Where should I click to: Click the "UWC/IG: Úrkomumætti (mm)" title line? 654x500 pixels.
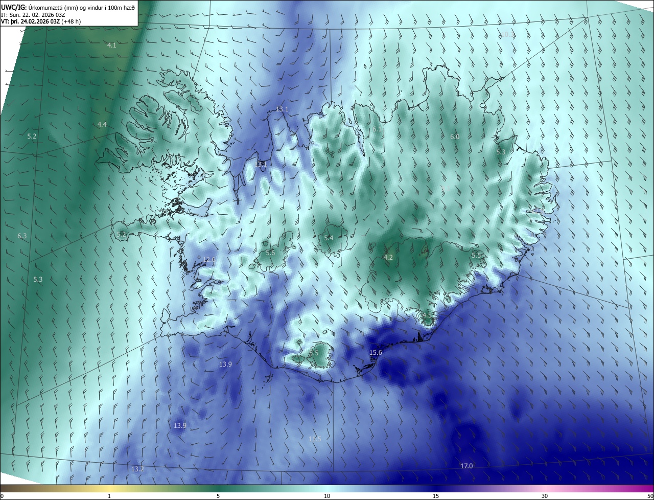click(68, 7)
